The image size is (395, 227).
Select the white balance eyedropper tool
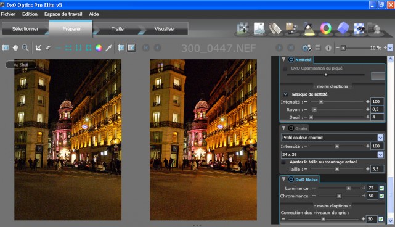(108, 47)
